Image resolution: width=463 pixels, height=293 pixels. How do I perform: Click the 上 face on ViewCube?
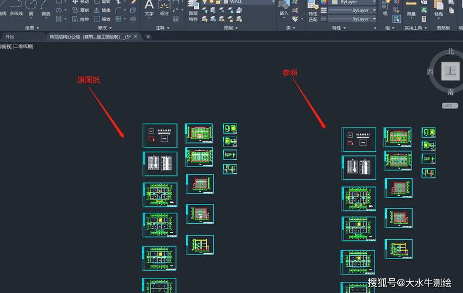coord(450,71)
